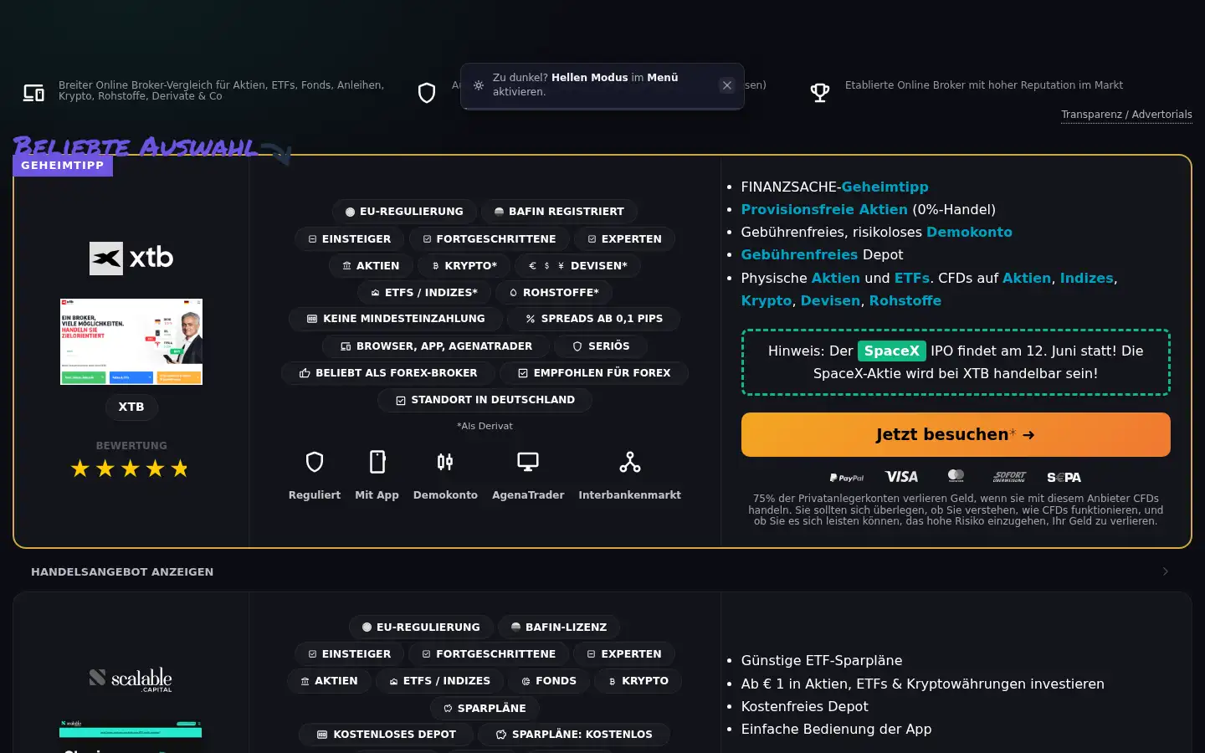Click the Reguliert shield icon

[315, 462]
